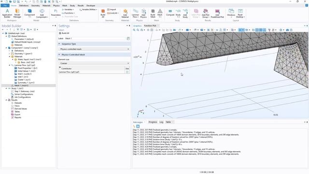
Task: Collapse the Laminar Flow tree node
Action: (x=10, y=65)
